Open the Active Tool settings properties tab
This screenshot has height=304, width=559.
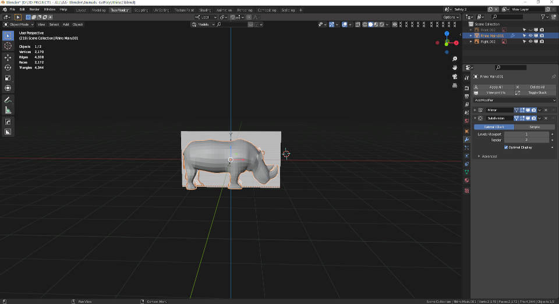tap(466, 77)
